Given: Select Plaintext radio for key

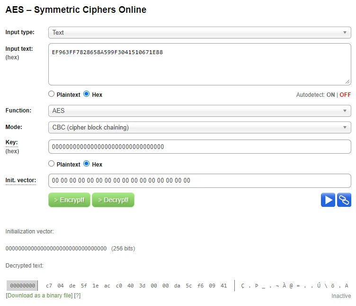Looking at the screenshot, I should [52, 164].
